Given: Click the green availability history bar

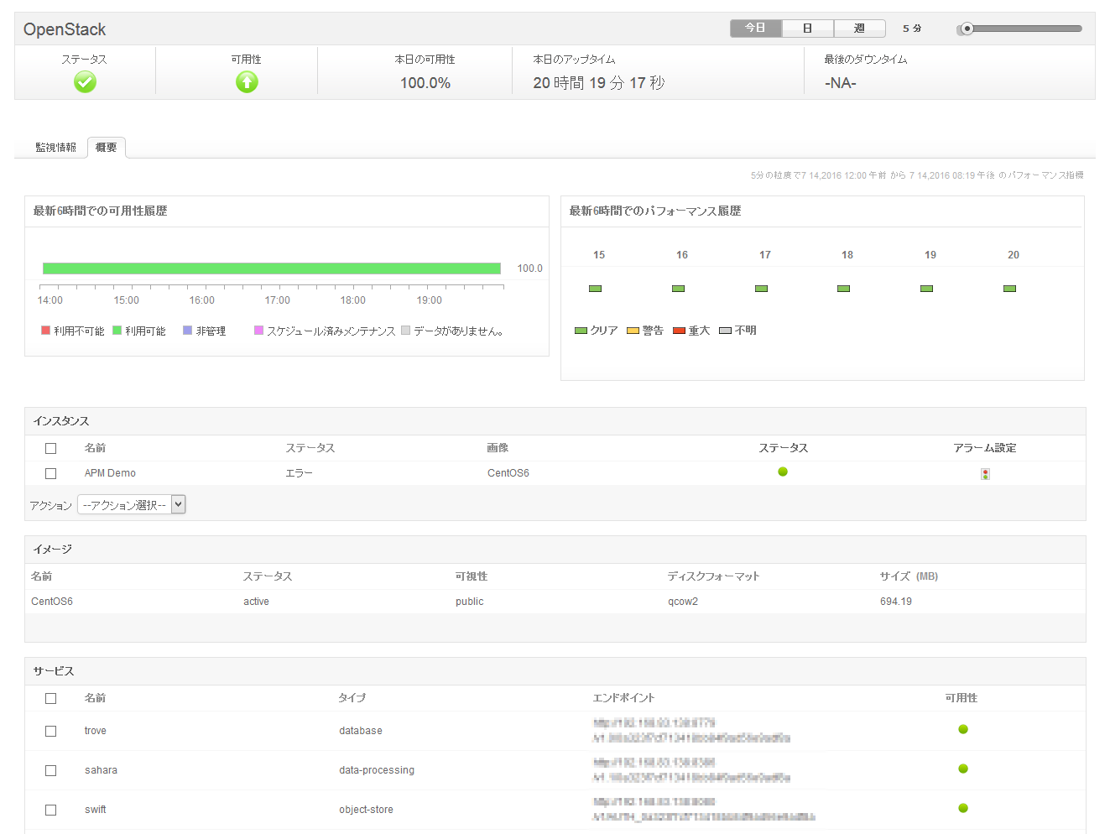Looking at the screenshot, I should pos(271,268).
